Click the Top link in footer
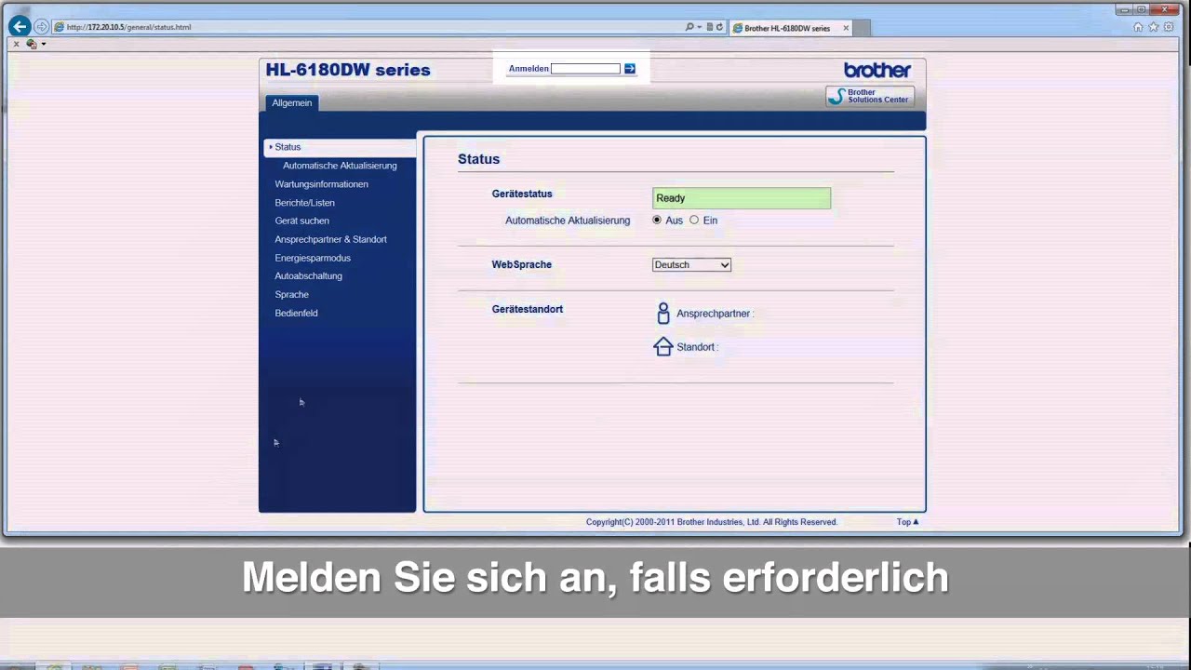The width and height of the screenshot is (1191, 670). (x=907, y=522)
